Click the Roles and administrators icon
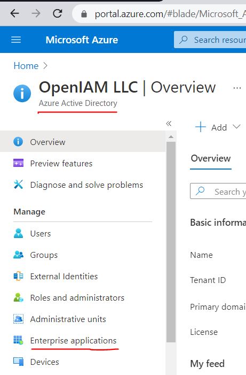Image resolution: width=246 pixels, height=375 pixels. [x=18, y=297]
